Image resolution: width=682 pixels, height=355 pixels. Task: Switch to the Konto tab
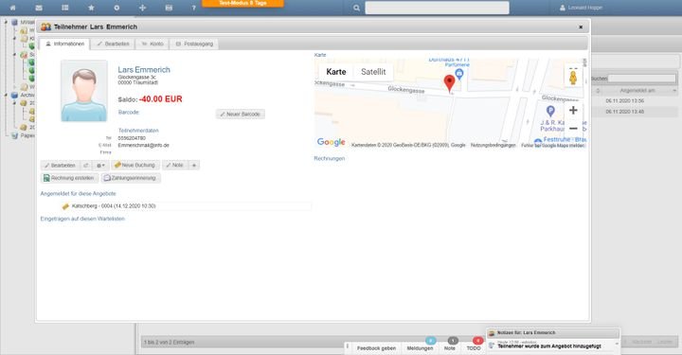click(153, 44)
